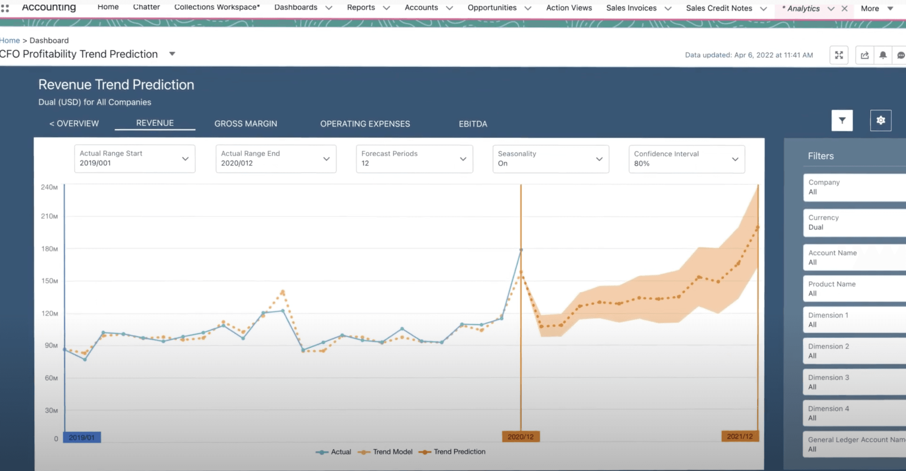Screen dimensions: 906x471
Task: Expand the Accounts nav chevron
Action: click(x=450, y=8)
